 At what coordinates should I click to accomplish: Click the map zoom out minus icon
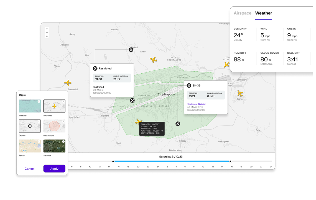point(47,32)
